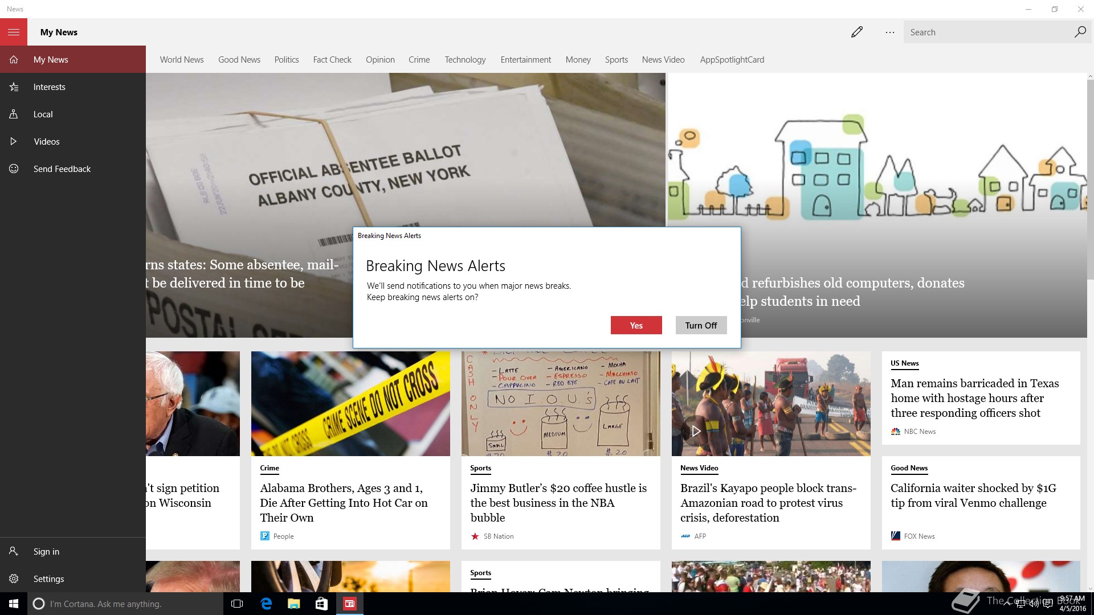This screenshot has width=1094, height=615.
Task: Click the coffee menu whiteboard image
Action: (561, 403)
